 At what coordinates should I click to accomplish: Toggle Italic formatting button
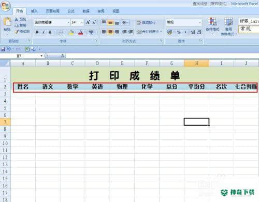tap(44, 32)
